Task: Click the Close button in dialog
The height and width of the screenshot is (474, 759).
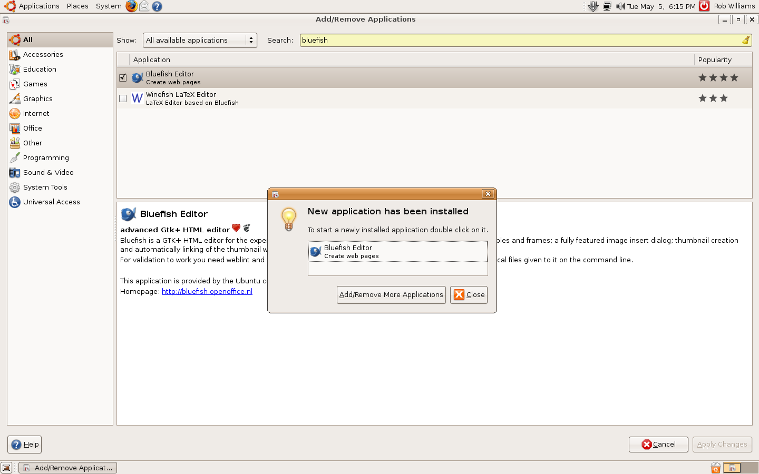Action: 469,295
